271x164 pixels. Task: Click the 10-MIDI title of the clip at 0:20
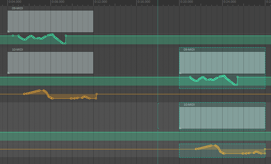pos(189,105)
